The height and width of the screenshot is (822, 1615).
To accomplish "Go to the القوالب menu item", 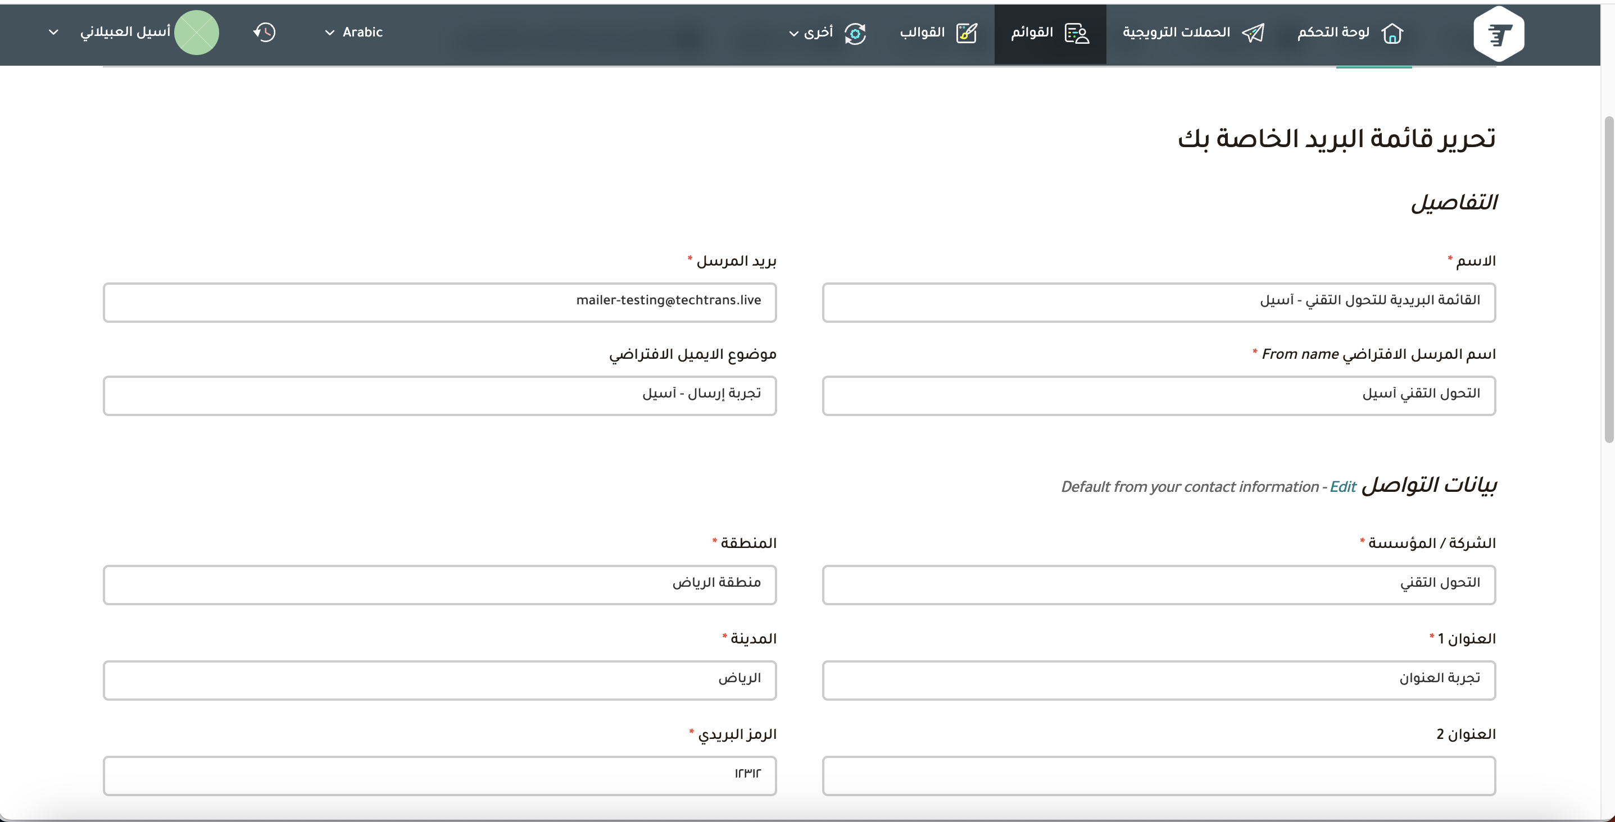I will click(922, 32).
